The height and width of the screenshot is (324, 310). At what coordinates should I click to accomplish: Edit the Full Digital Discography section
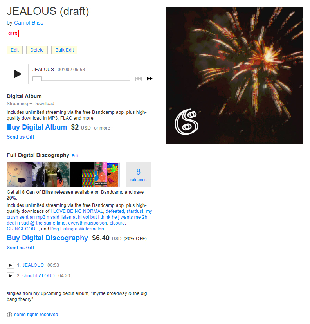[x=75, y=156]
